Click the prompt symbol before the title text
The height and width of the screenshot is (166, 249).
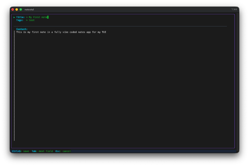click(x=27, y=17)
